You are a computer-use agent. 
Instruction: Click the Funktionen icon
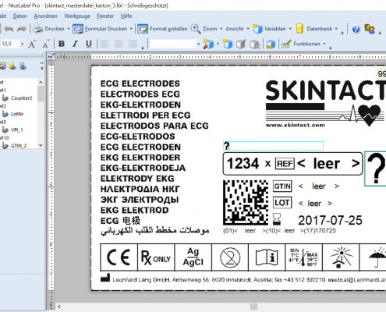click(x=286, y=44)
